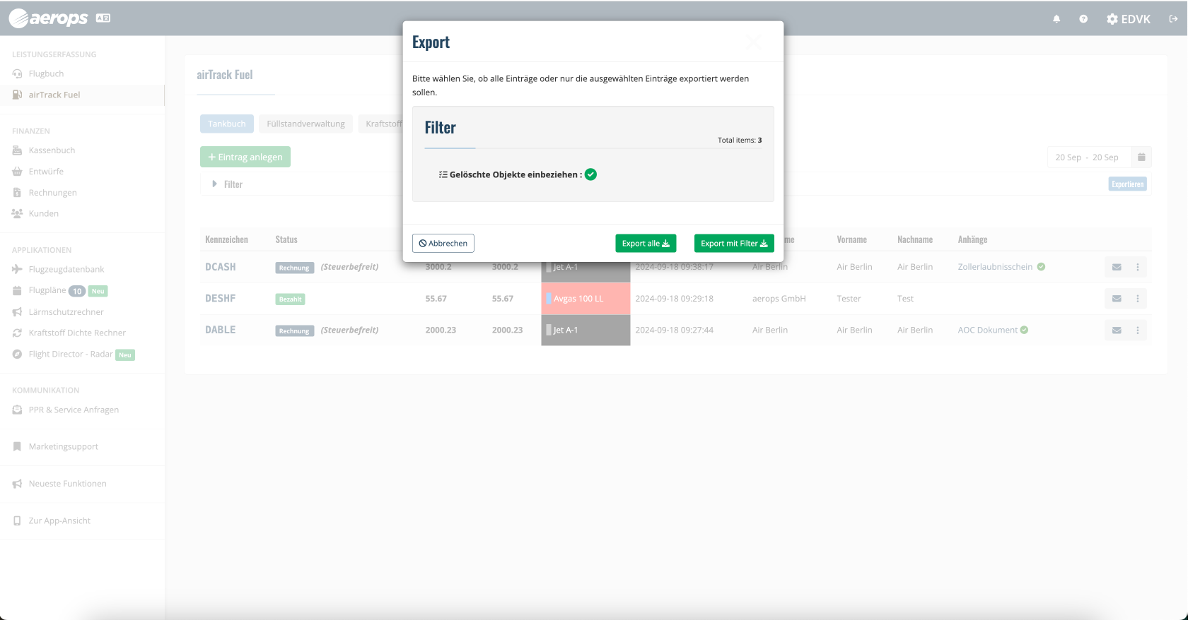Click aerops GmbH company cell
The height and width of the screenshot is (620, 1188).
pos(779,299)
